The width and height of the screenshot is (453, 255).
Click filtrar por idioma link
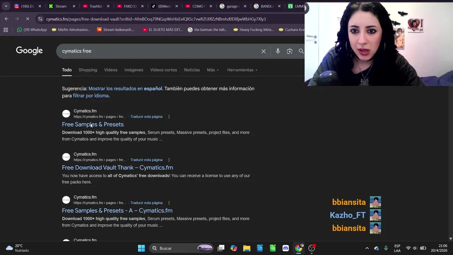[91, 96]
